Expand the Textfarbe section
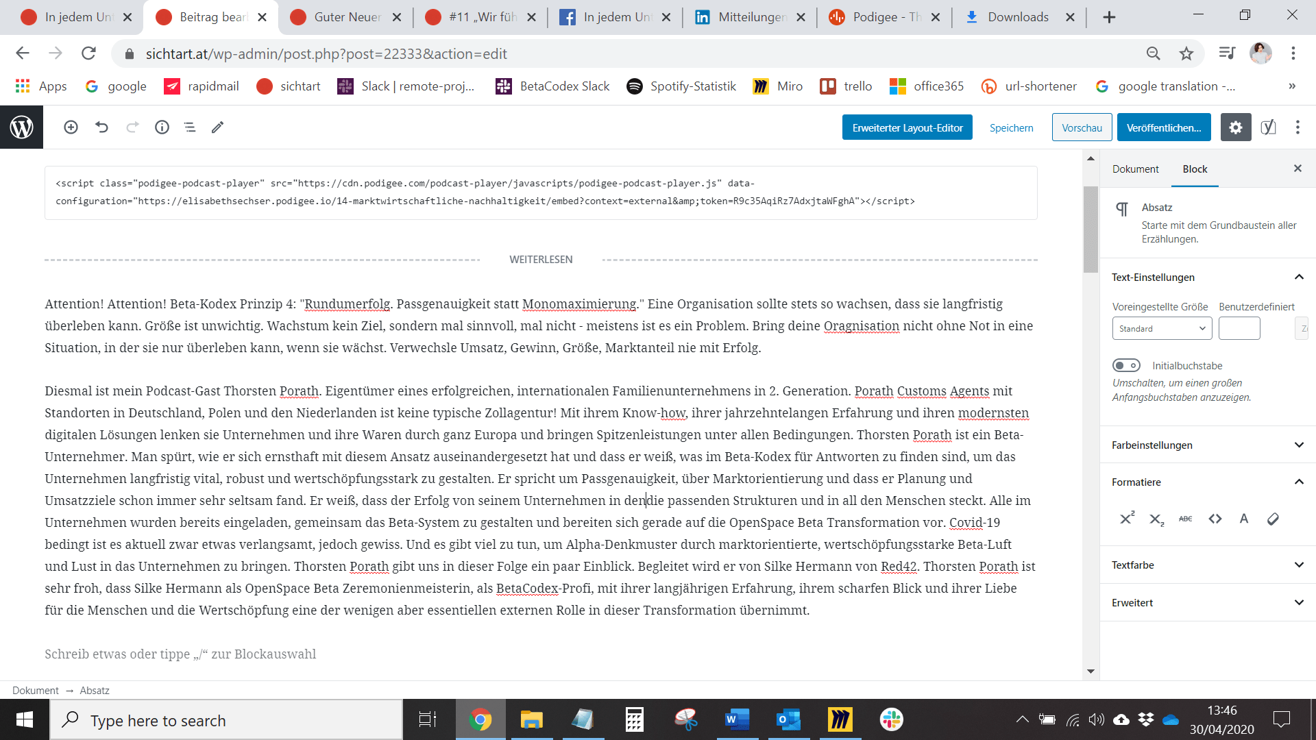 click(x=1208, y=565)
